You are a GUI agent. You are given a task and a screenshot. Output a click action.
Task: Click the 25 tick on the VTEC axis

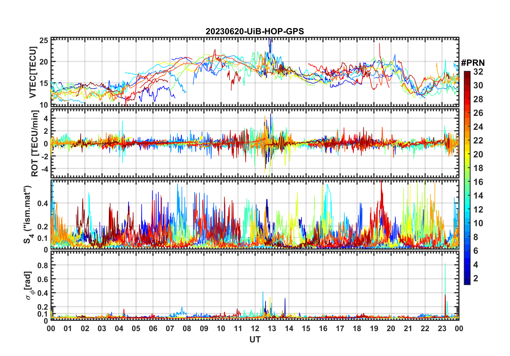click(44, 40)
